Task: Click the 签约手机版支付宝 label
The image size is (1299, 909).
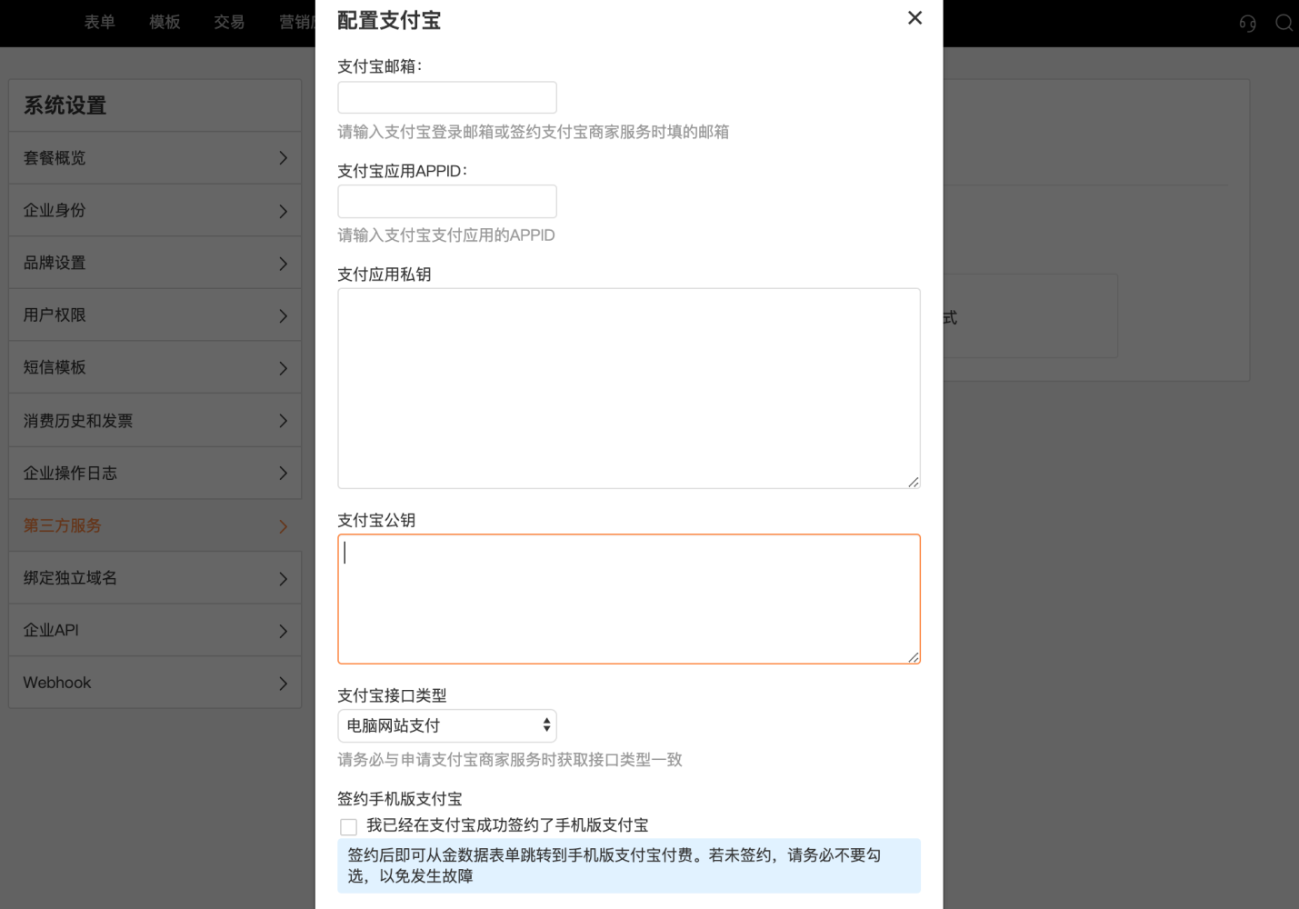Action: tap(400, 799)
